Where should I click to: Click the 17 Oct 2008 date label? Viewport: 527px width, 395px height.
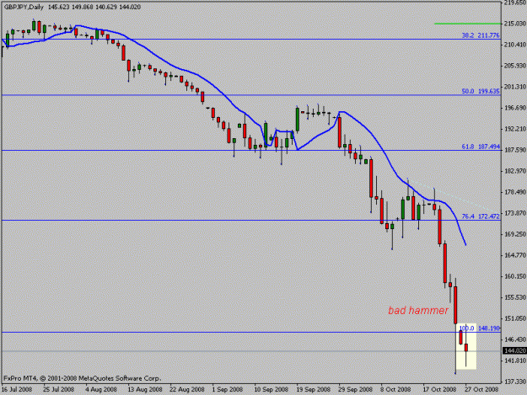439,389
